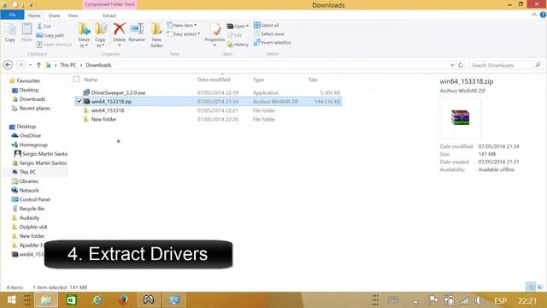This screenshot has height=308, width=547.
Task: Click the Paste clipboard icon
Action: click(x=26, y=33)
